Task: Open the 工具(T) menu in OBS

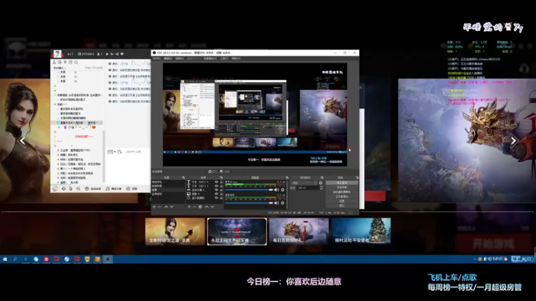Action: pyautogui.click(x=224, y=59)
